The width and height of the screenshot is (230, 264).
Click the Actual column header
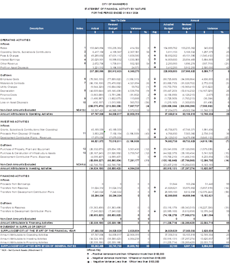(95, 28)
